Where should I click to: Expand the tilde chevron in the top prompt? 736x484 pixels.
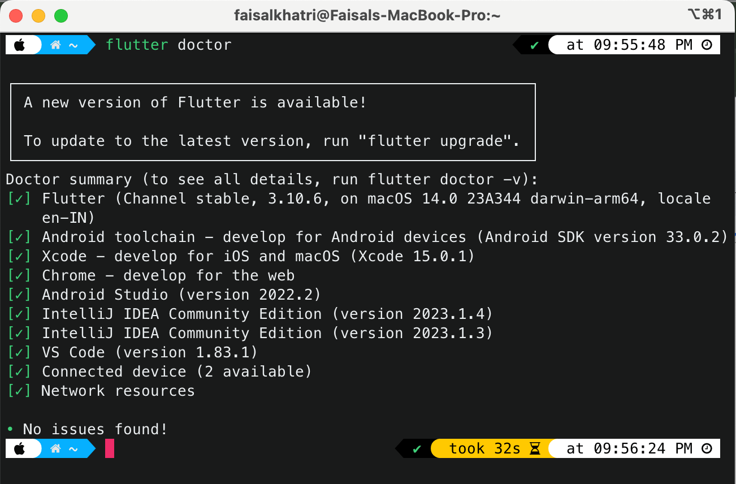(73, 45)
